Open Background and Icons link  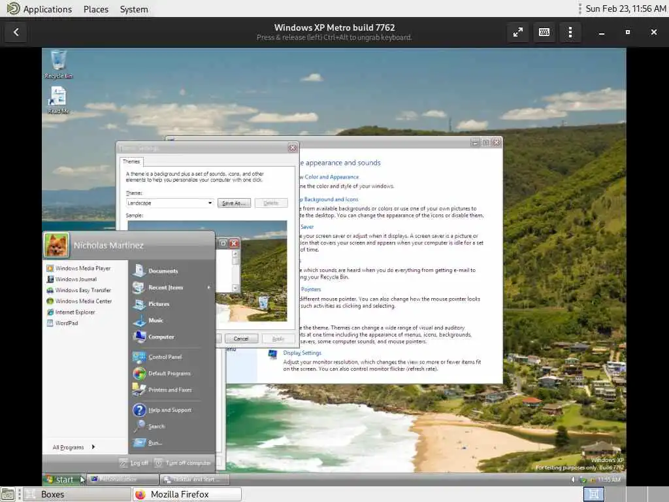coord(329,199)
